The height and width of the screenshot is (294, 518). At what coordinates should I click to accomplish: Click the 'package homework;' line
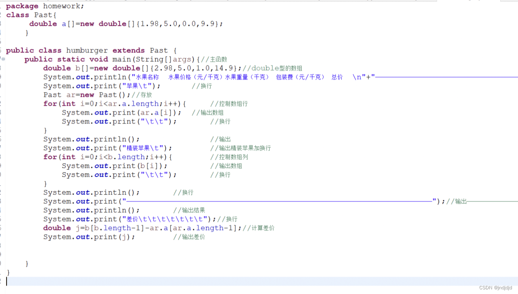(x=45, y=6)
